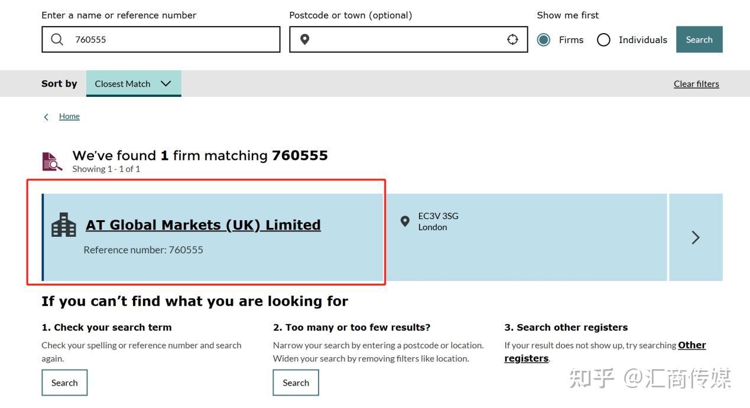Open AT Global Markets (UK) Limited link
The height and width of the screenshot is (408, 750).
point(203,225)
